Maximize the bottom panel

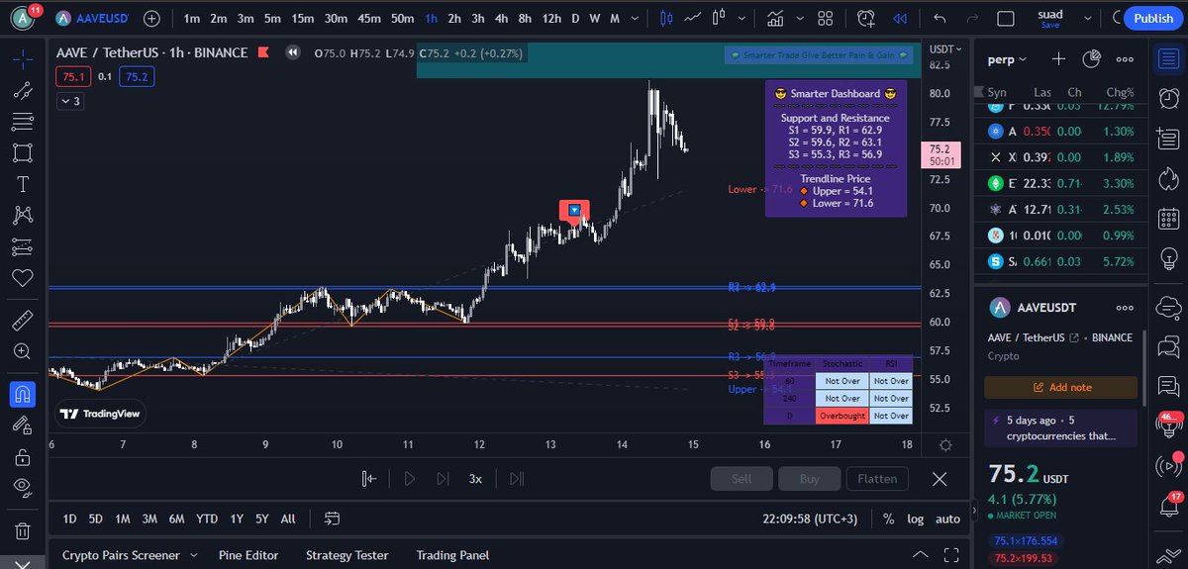click(x=951, y=555)
